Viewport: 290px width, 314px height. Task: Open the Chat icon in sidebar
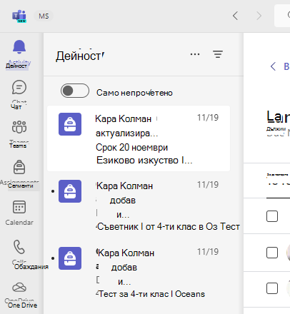(x=19, y=87)
